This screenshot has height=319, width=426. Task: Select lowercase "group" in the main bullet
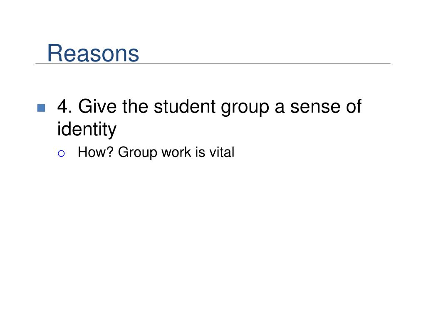(x=245, y=108)
